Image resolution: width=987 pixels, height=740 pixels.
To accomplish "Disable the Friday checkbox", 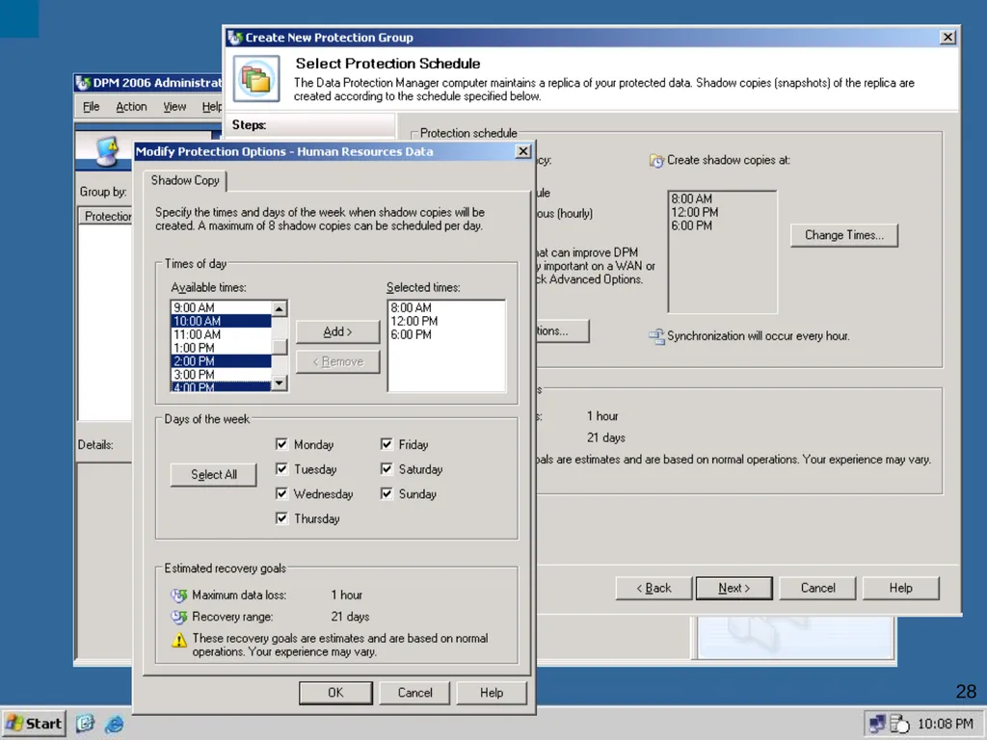I will [x=387, y=444].
